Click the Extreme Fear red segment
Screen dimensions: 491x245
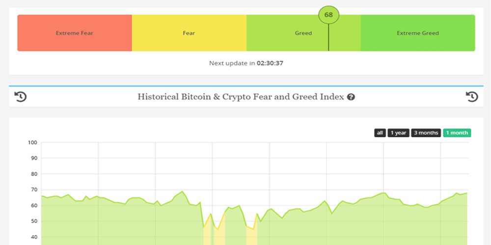[x=75, y=33]
